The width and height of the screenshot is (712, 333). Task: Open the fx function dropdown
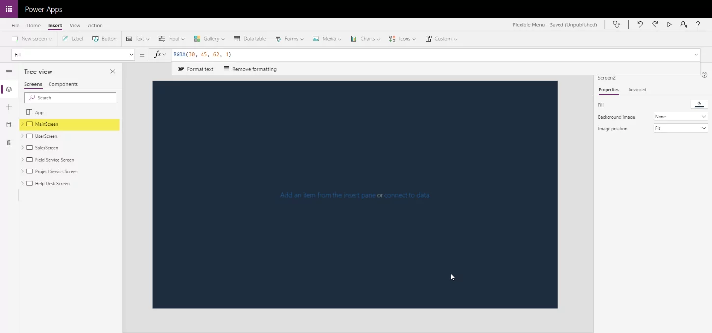[x=160, y=55]
